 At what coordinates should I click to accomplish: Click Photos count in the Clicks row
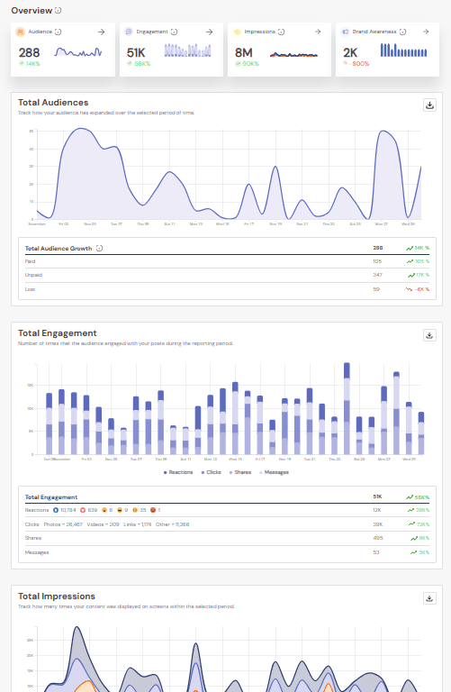tap(63, 524)
